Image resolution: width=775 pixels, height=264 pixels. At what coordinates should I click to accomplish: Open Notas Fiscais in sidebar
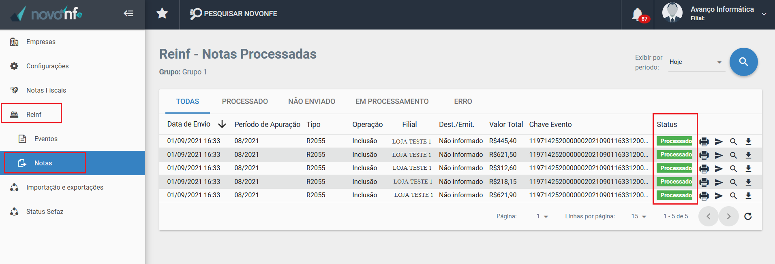pos(46,90)
